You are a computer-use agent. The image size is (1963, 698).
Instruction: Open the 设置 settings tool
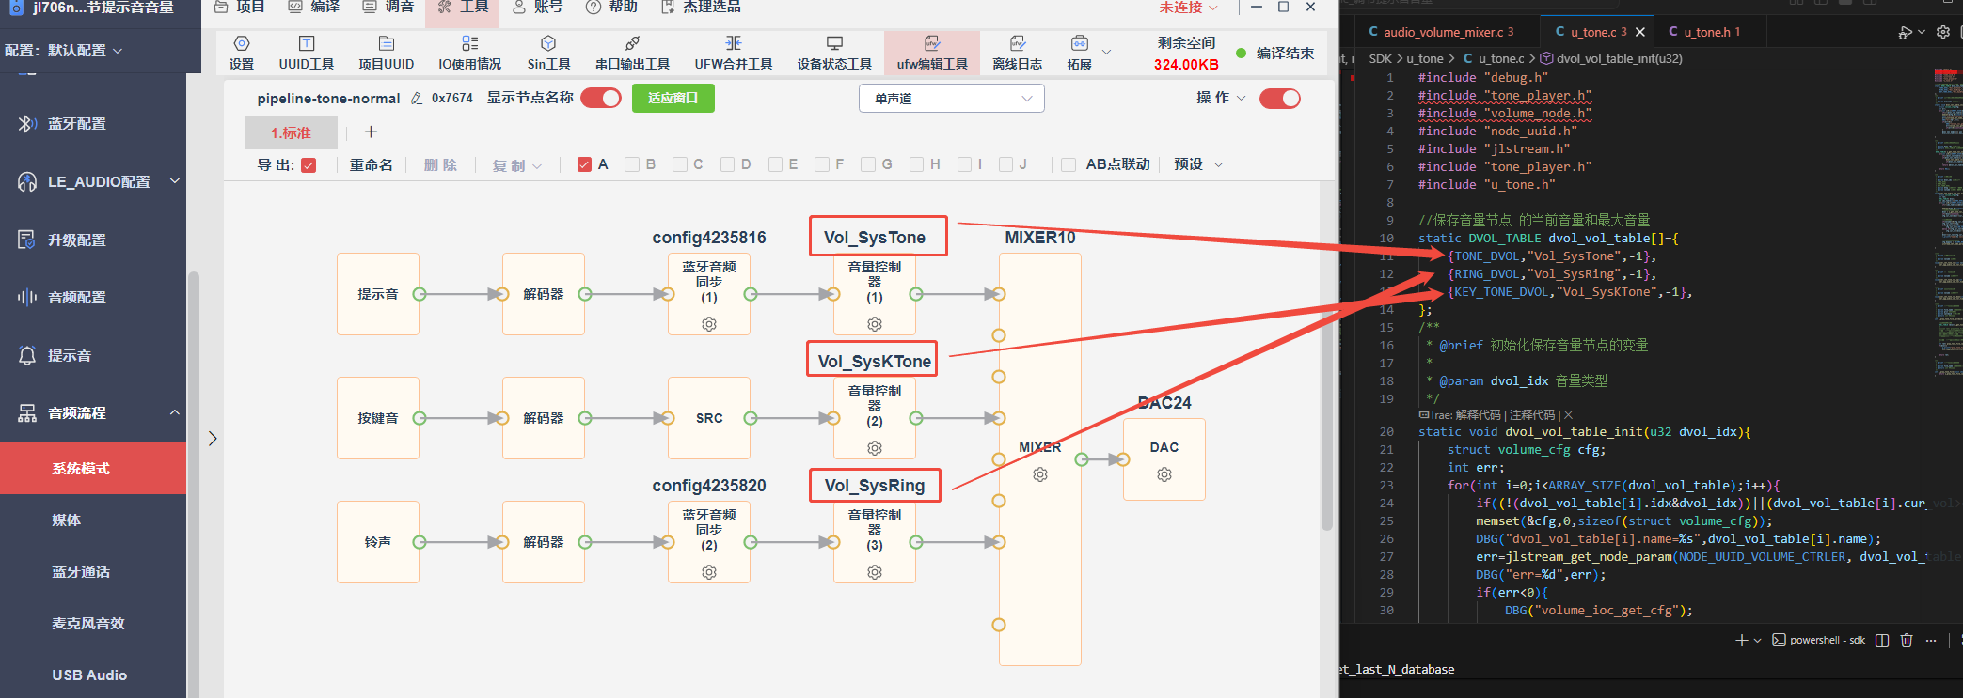[242, 54]
